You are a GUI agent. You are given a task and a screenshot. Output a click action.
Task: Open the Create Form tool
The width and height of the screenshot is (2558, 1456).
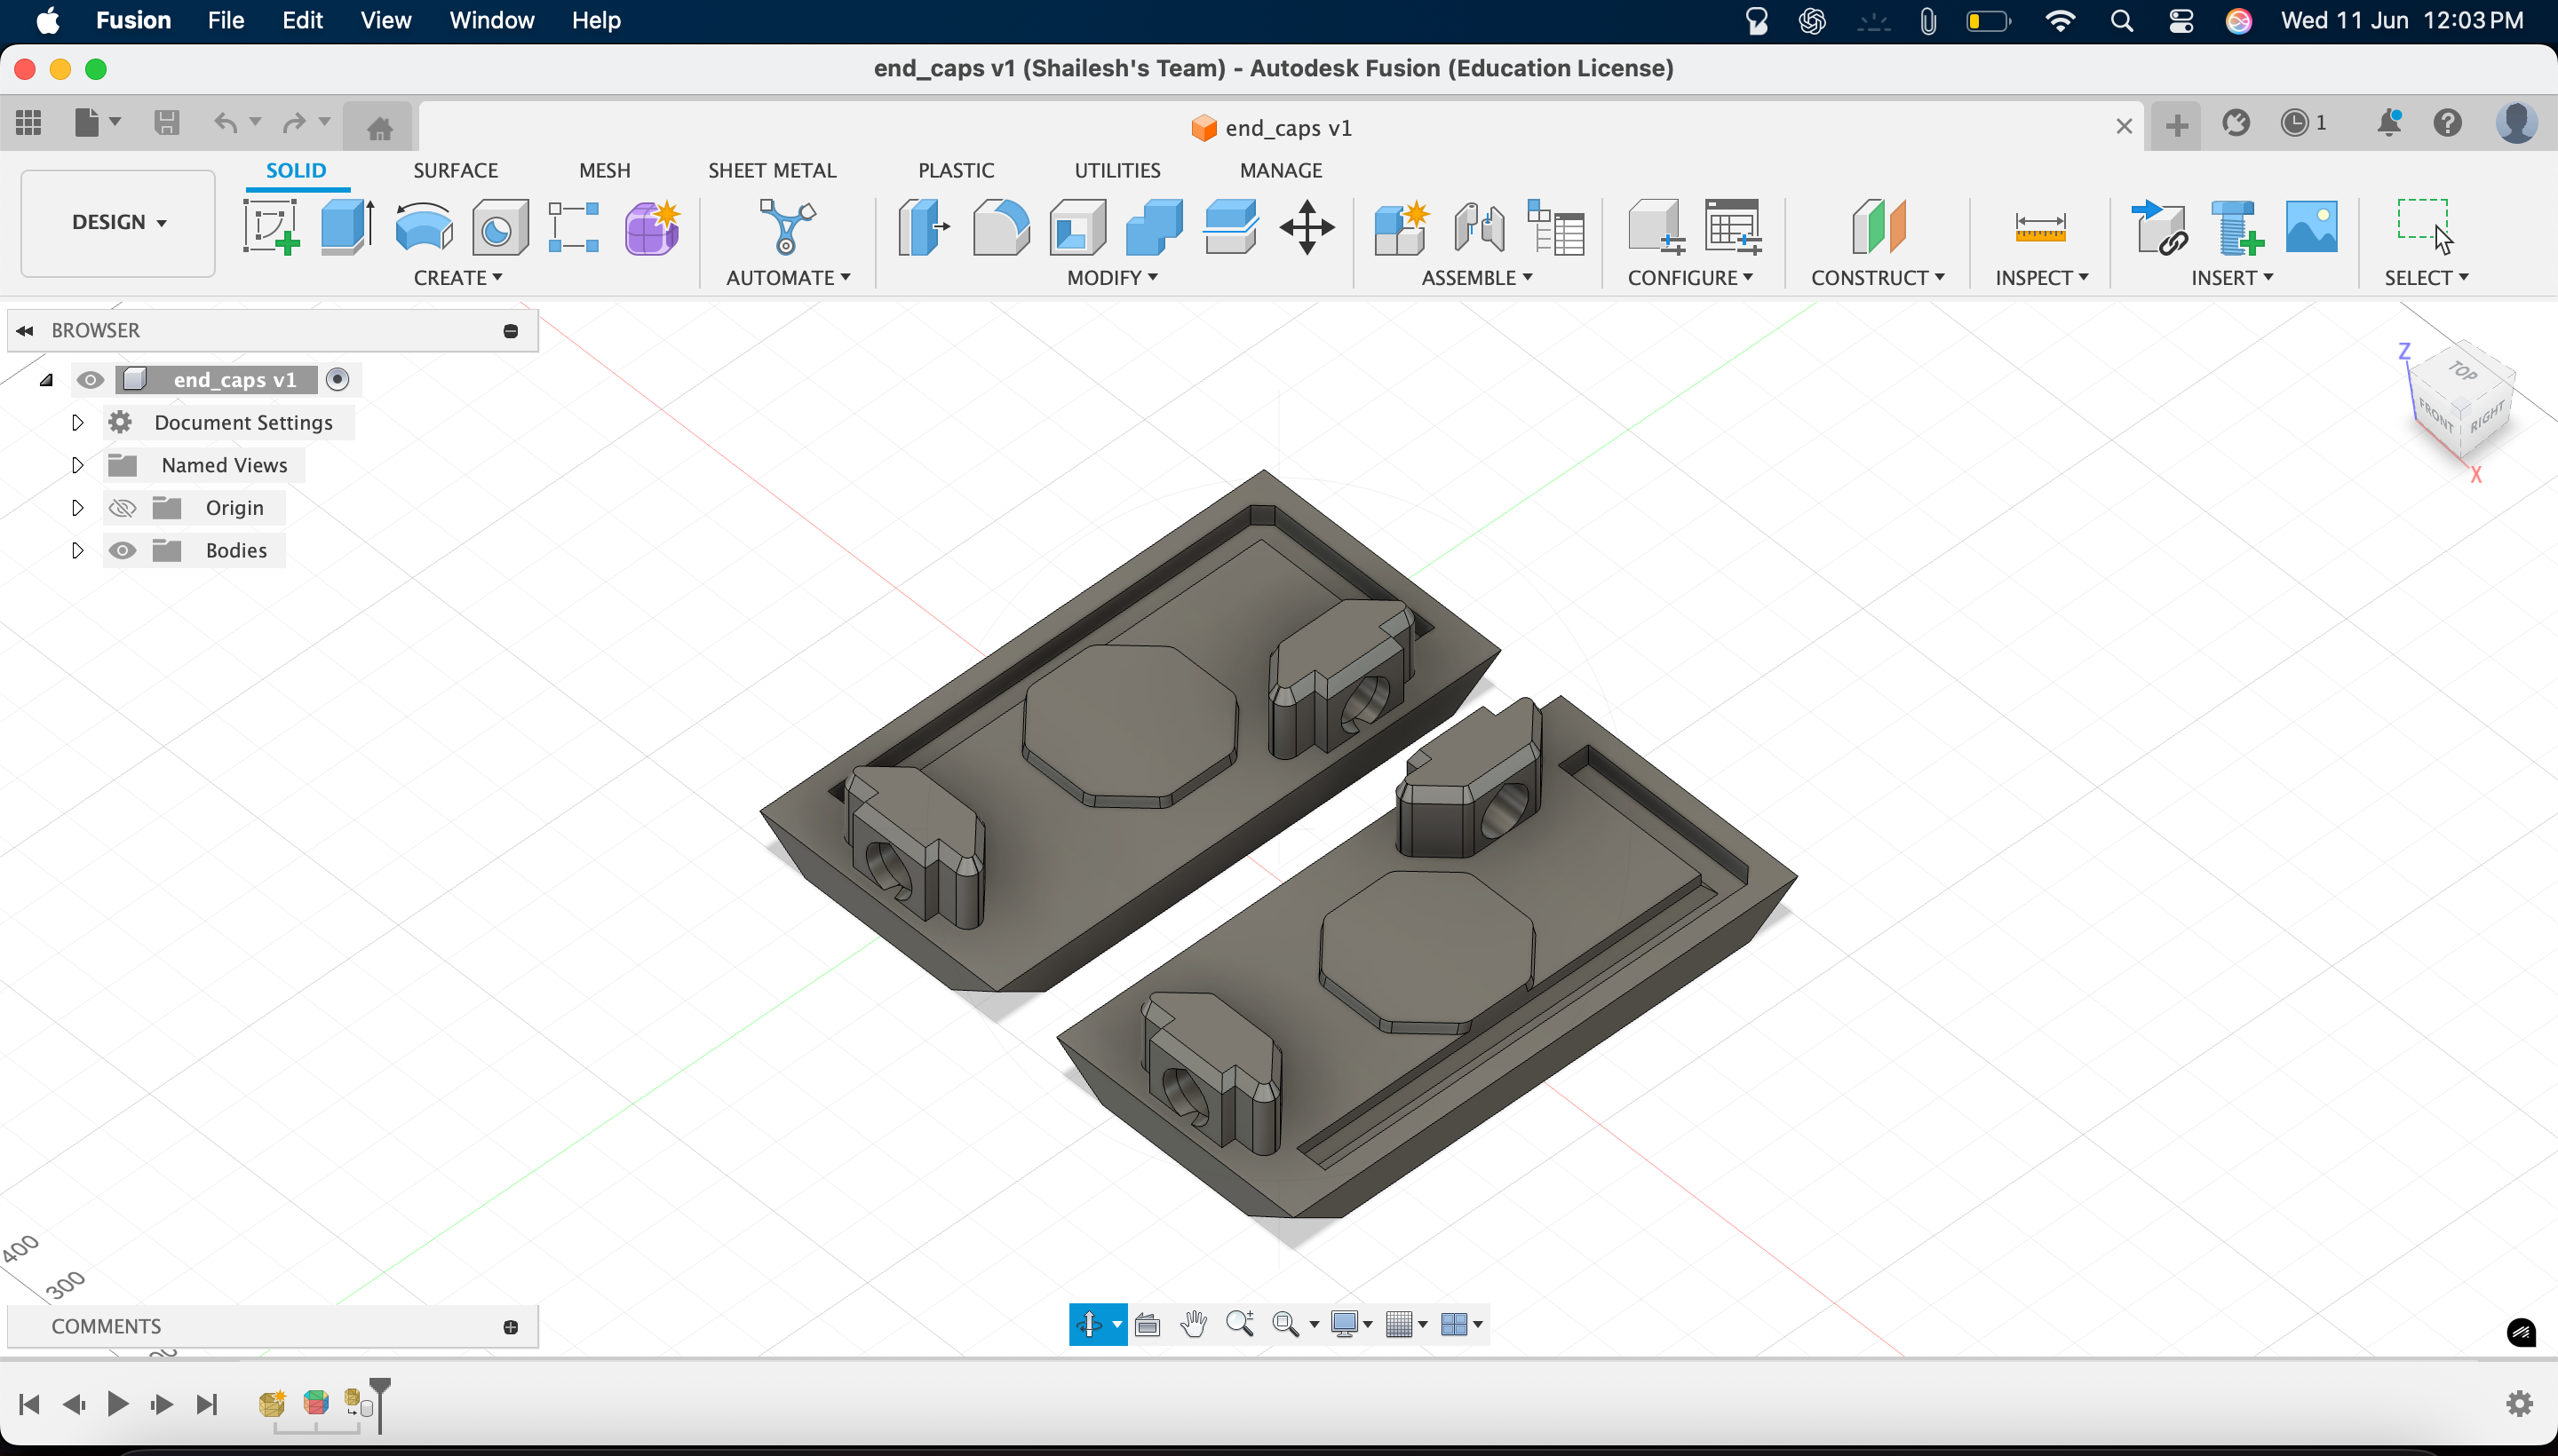click(x=652, y=226)
